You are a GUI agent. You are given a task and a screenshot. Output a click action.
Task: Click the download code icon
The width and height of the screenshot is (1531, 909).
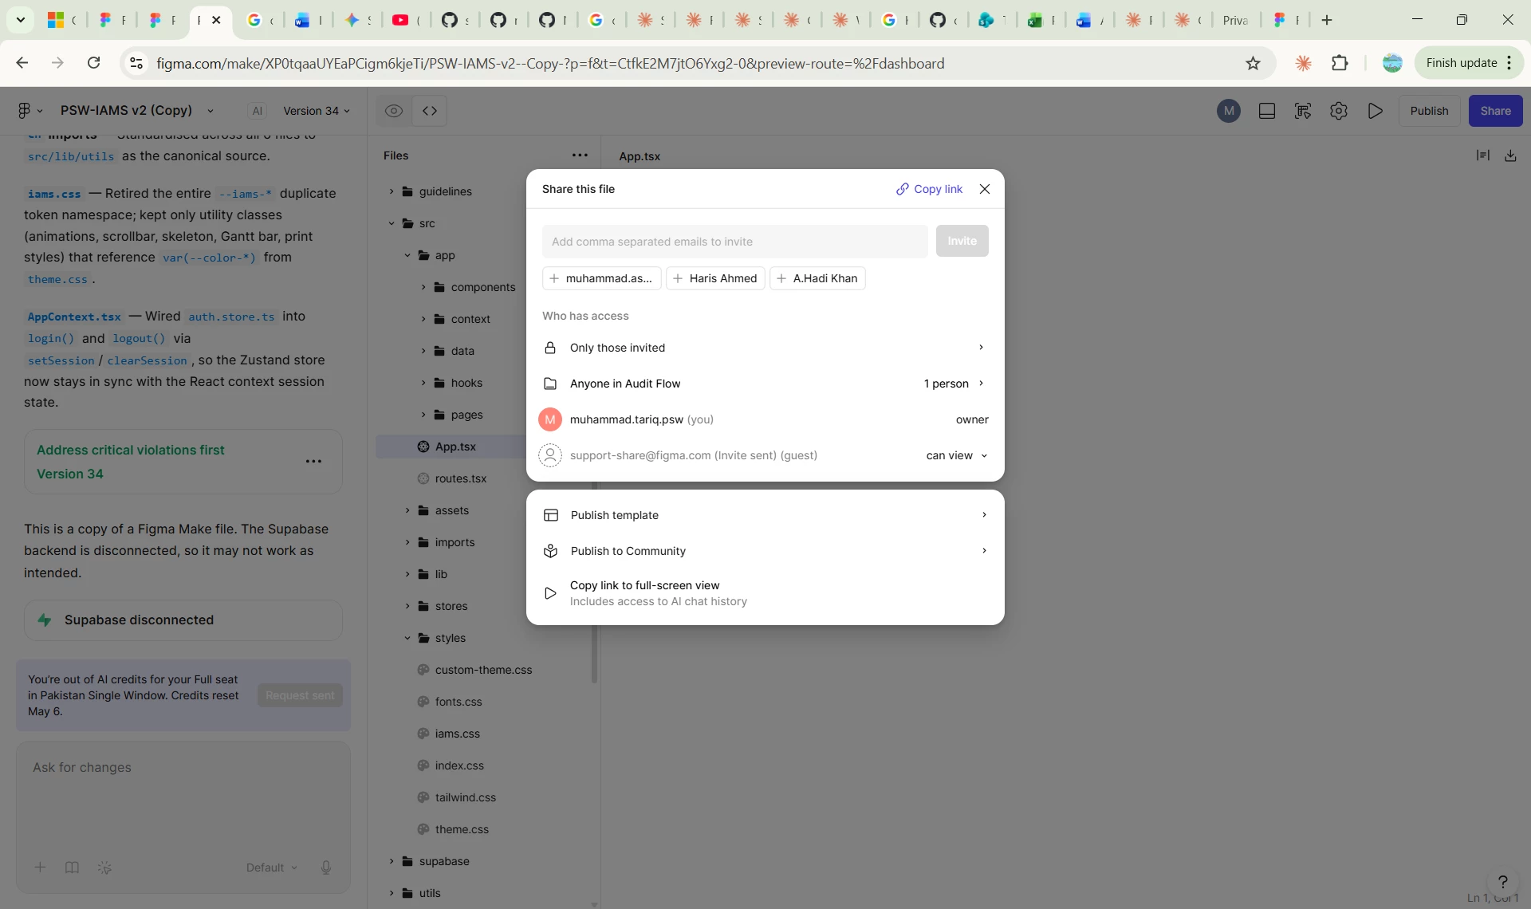(1510, 155)
